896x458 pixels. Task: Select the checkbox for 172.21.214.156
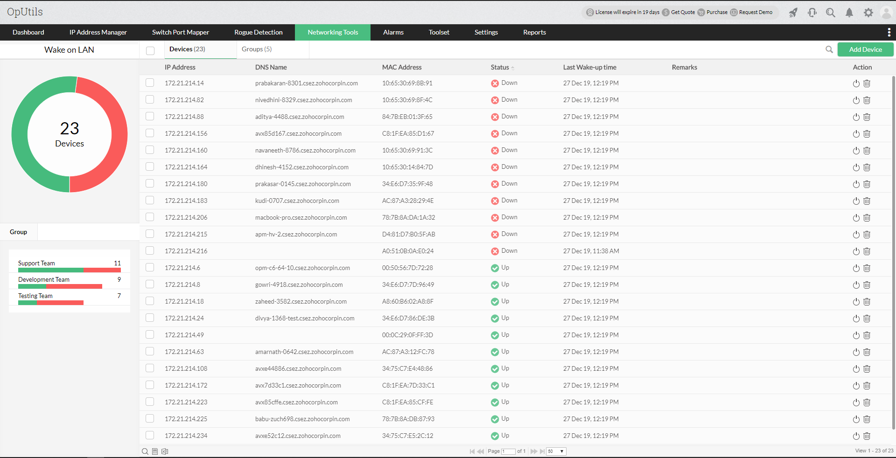[150, 133]
